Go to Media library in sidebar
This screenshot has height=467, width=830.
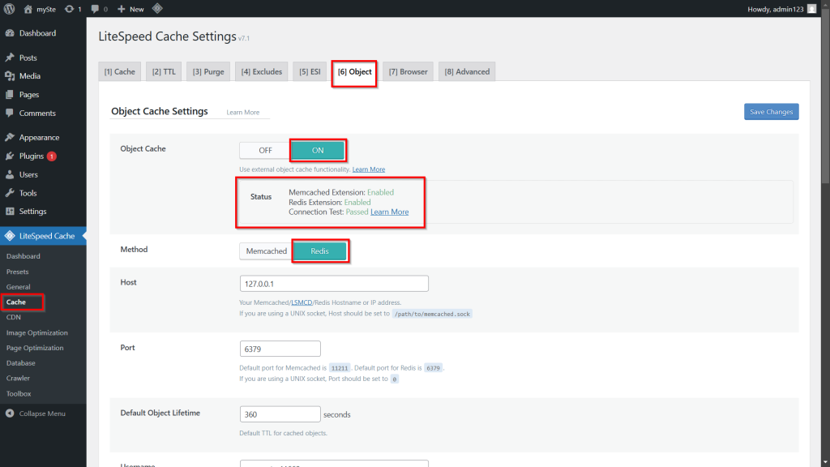click(30, 76)
